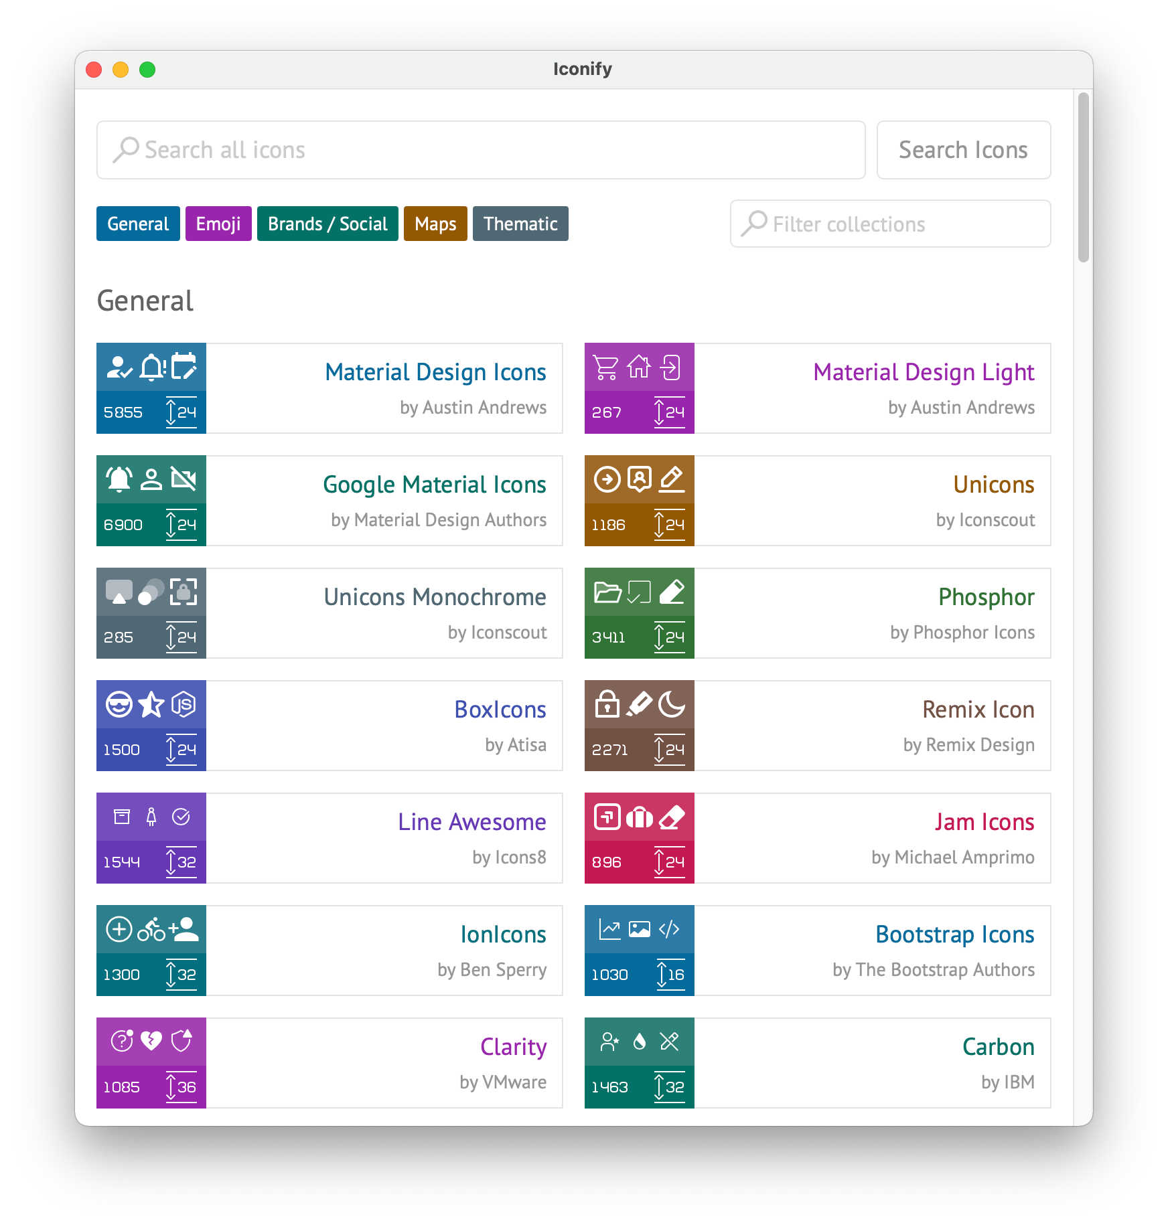The width and height of the screenshot is (1168, 1225).
Task: Click the arrow-circle-right icon in Unicons
Action: [x=607, y=479]
